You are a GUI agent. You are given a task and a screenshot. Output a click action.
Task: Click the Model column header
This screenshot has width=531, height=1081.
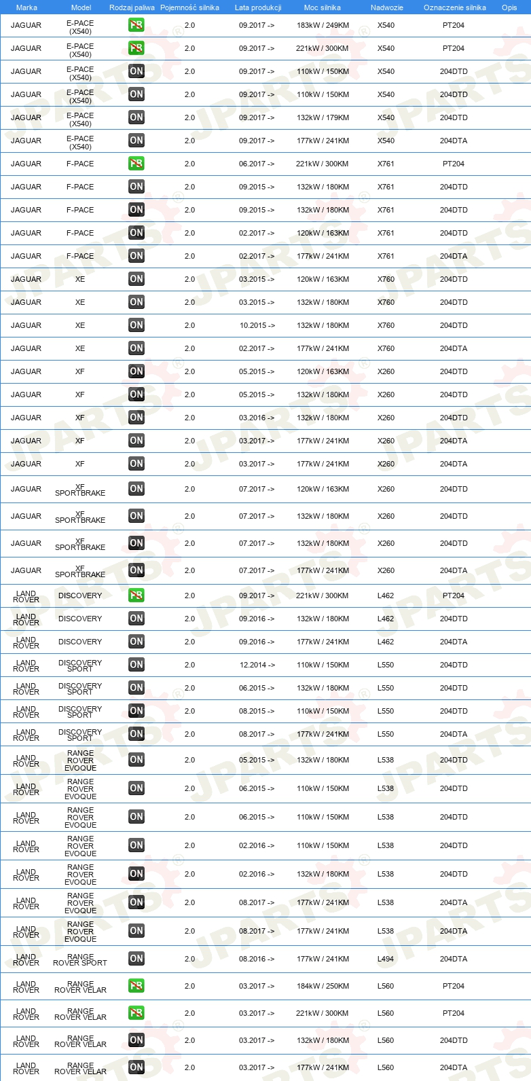(x=81, y=7)
